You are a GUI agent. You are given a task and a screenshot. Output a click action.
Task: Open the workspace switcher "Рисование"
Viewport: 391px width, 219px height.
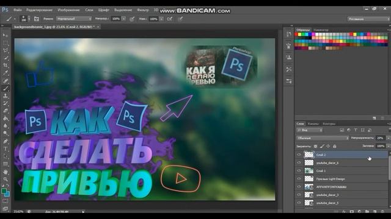(368, 19)
